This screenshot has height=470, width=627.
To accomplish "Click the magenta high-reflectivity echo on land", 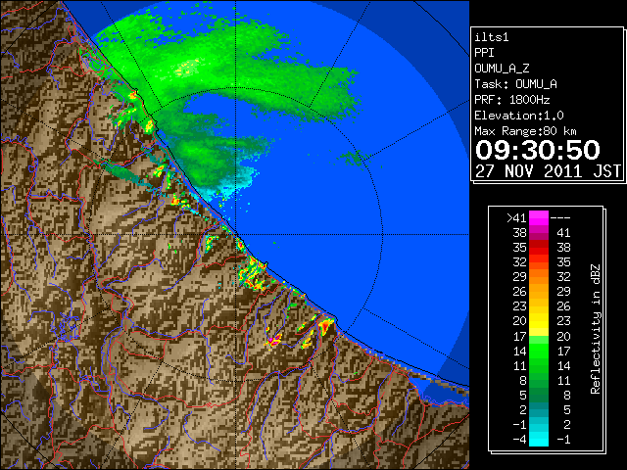I will tap(272, 341).
